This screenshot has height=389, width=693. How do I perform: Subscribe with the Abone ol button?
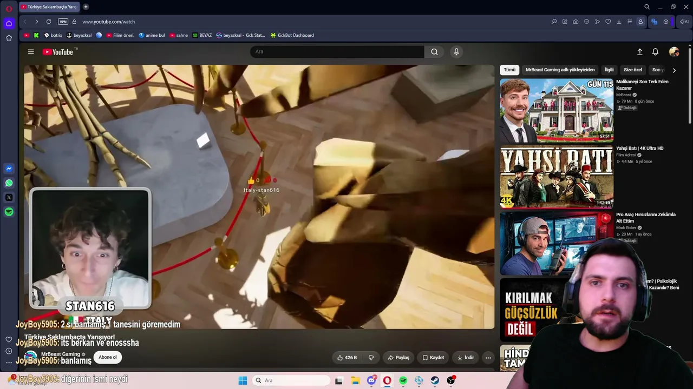[107, 357]
